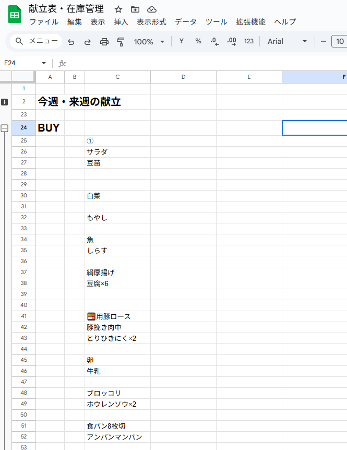Click the select-all corner box
The height and width of the screenshot is (450, 347).
pyautogui.click(x=23, y=77)
